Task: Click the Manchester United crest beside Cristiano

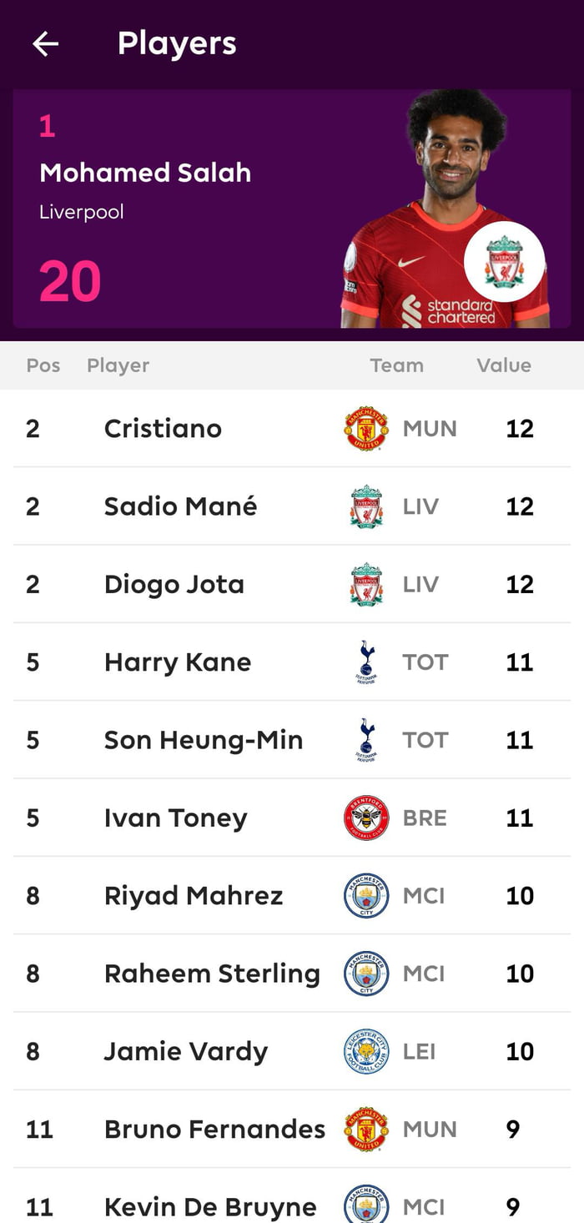Action: pyautogui.click(x=365, y=429)
